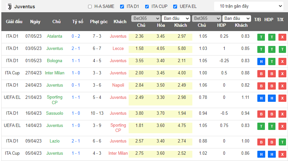288x161 pixels.
Task: Toggle the UEFA EL checkbox
Action: (x=175, y=7)
